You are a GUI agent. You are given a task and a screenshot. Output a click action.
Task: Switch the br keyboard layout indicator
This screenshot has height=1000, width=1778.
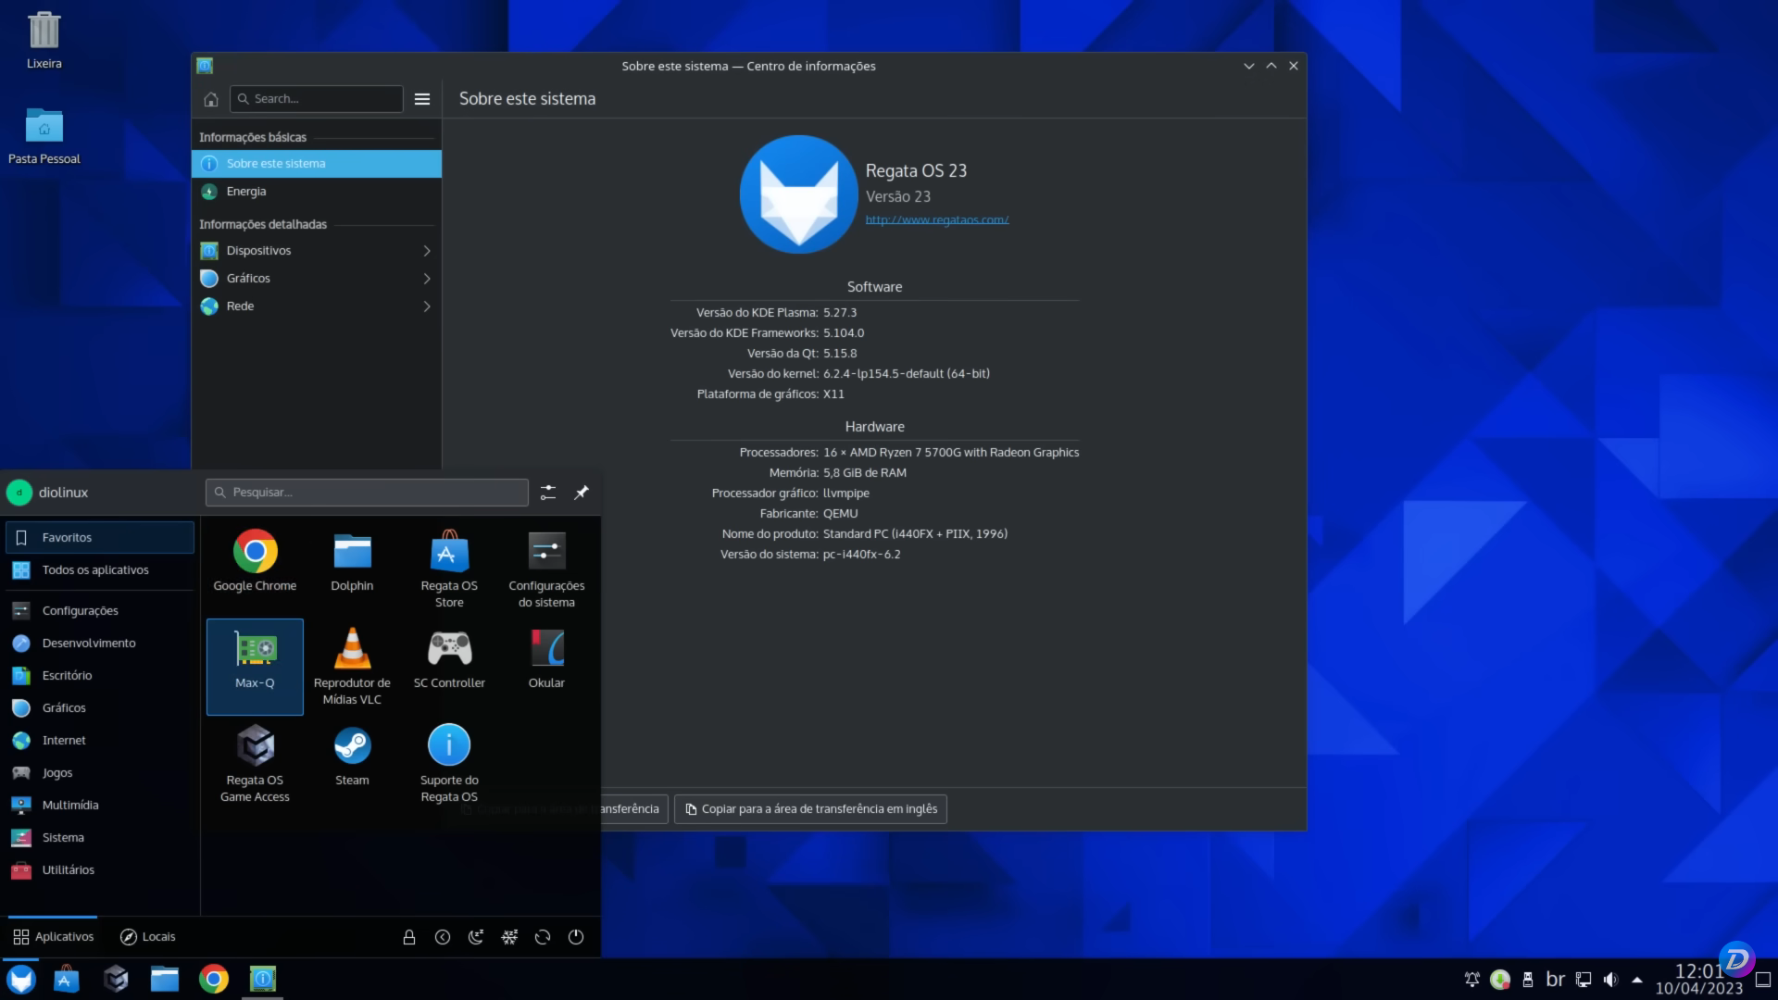click(1556, 979)
